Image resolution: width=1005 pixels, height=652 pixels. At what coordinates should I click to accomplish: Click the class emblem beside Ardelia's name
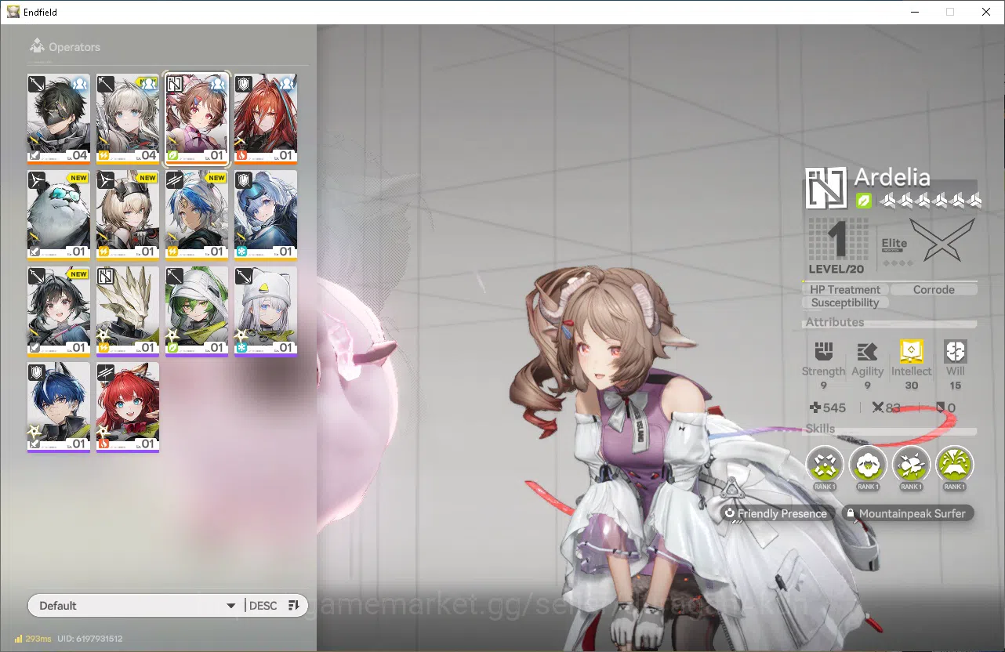[x=826, y=188]
